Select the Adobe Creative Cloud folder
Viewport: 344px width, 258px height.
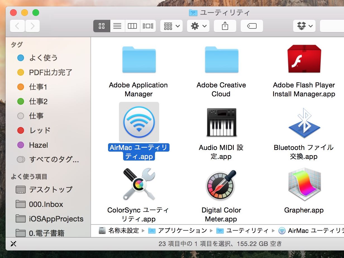click(221, 60)
